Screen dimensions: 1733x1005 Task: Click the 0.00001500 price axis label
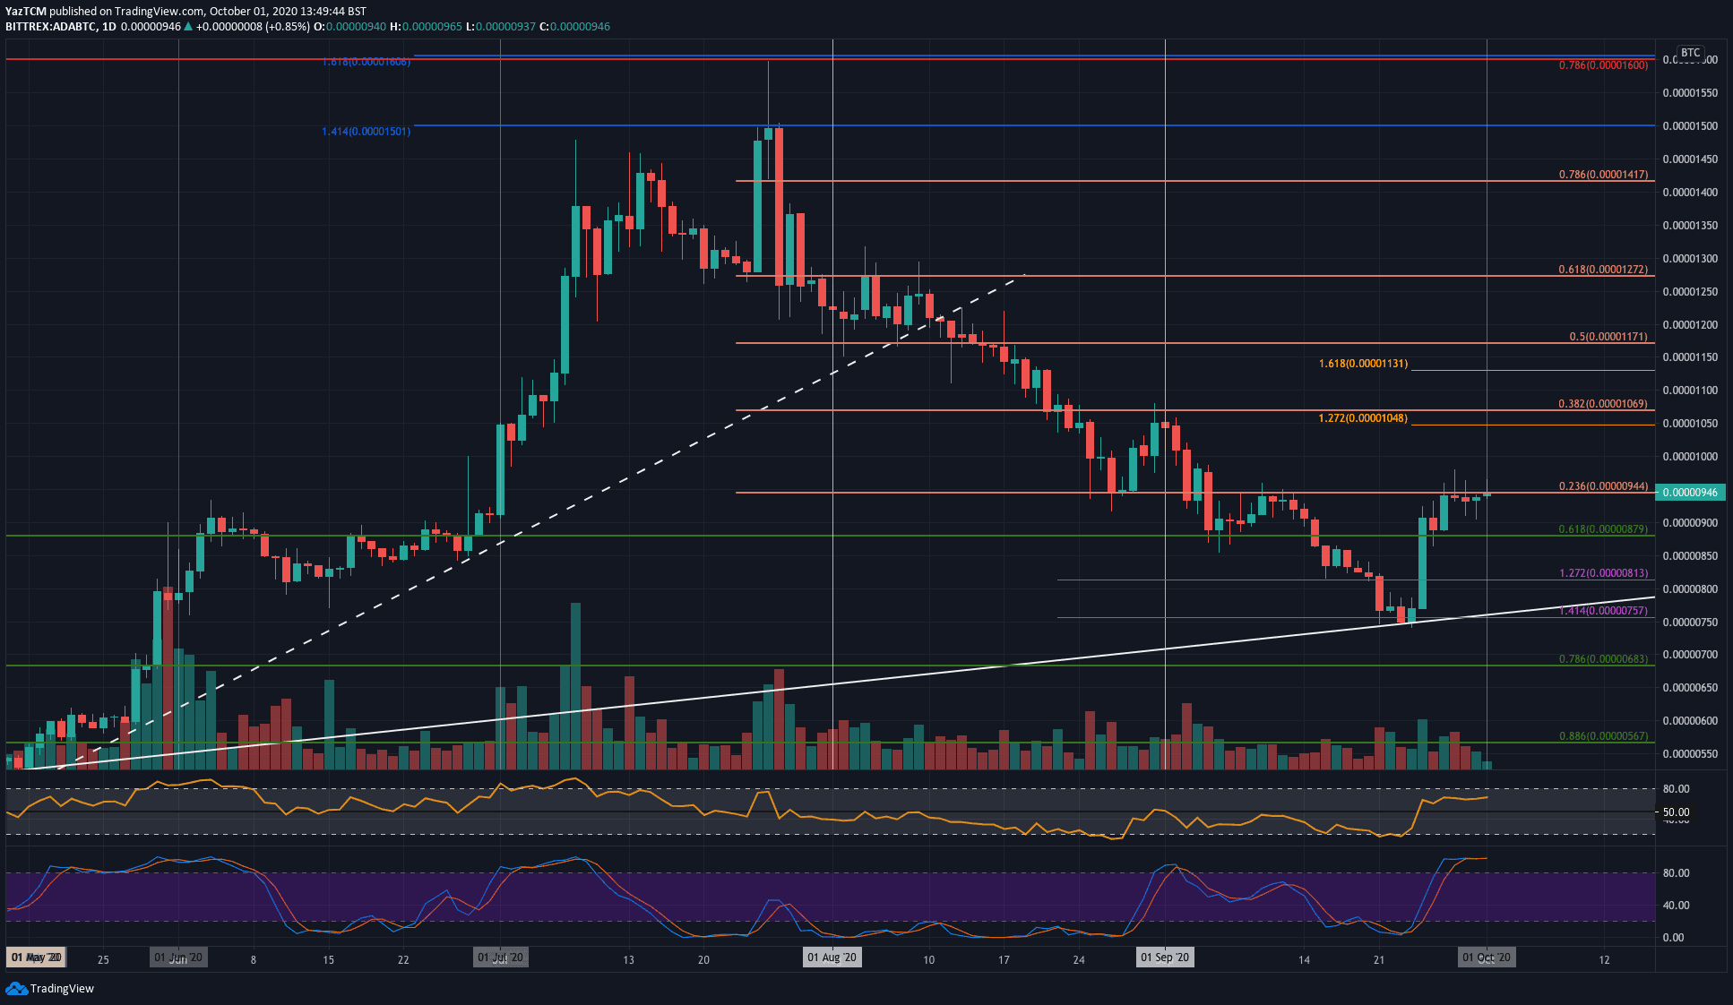[1690, 126]
